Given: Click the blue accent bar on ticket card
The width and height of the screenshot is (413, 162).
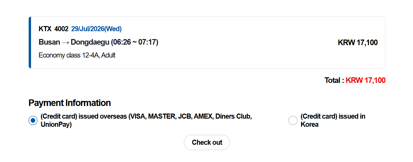Looking at the screenshot, I should (x=30, y=42).
